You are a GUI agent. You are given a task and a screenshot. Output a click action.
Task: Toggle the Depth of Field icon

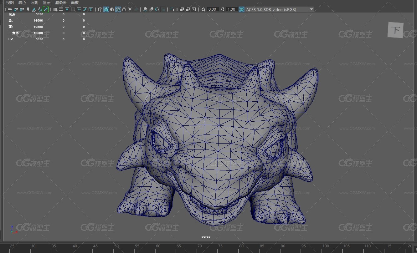[163, 9]
